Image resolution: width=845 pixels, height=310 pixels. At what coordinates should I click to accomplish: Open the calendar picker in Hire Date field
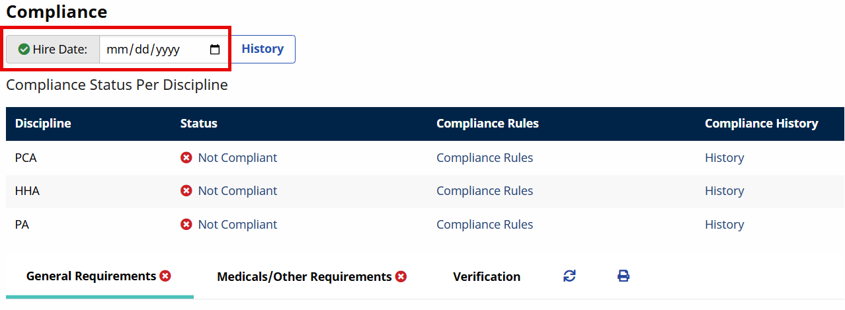(x=215, y=50)
